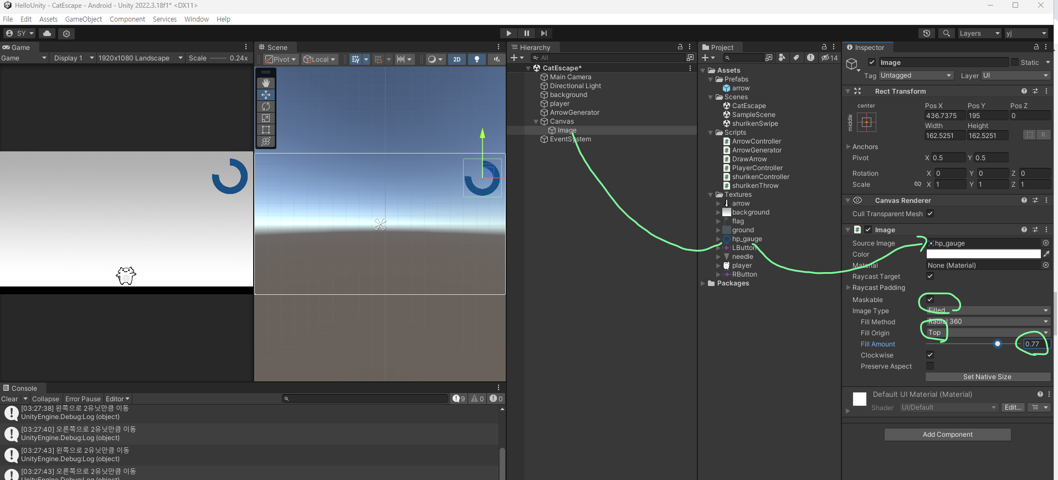The height and width of the screenshot is (480, 1058).
Task: Open Canvas Renderer more options menu
Action: click(1046, 200)
